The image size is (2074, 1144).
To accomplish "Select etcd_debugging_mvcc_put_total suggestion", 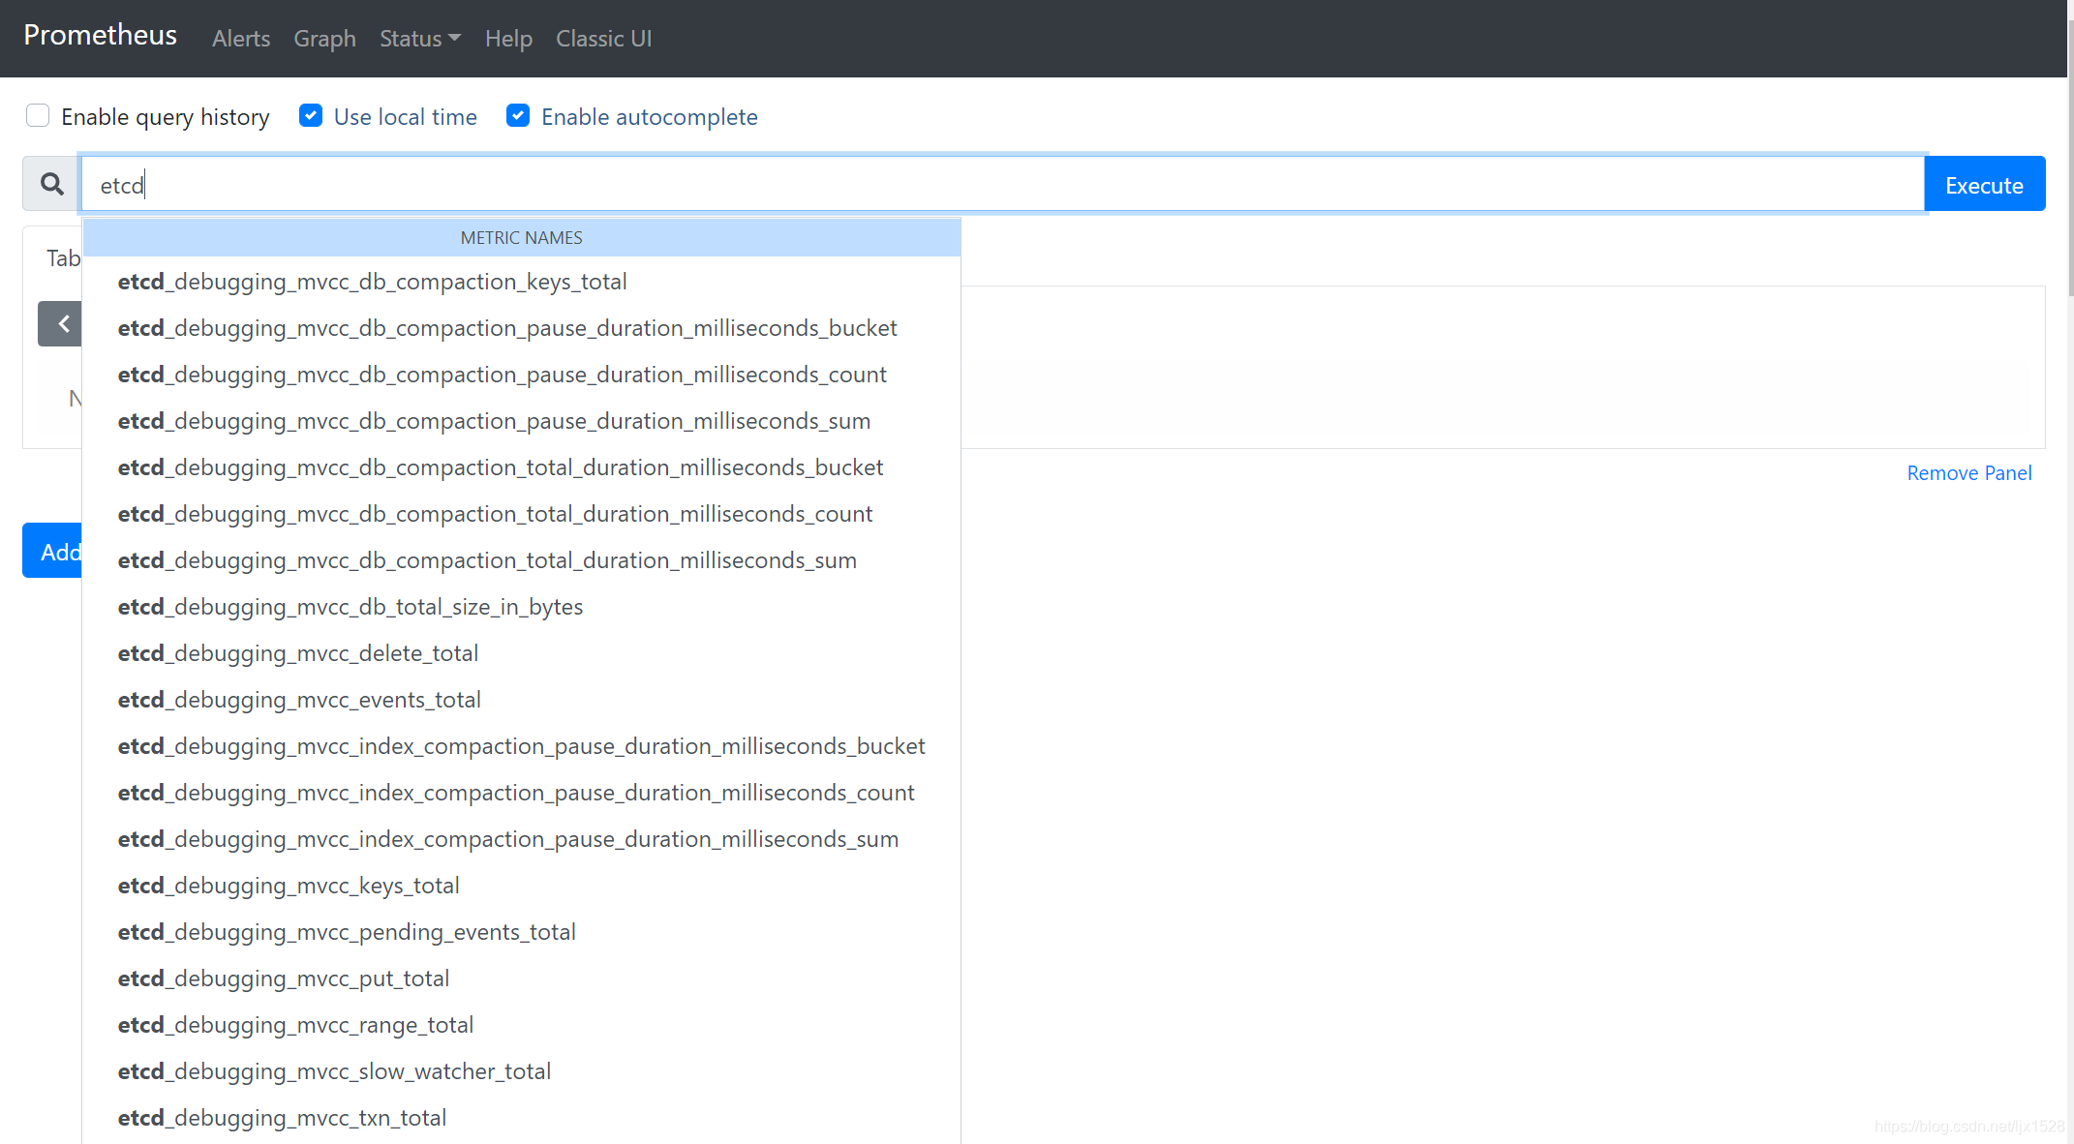I will coord(522,978).
